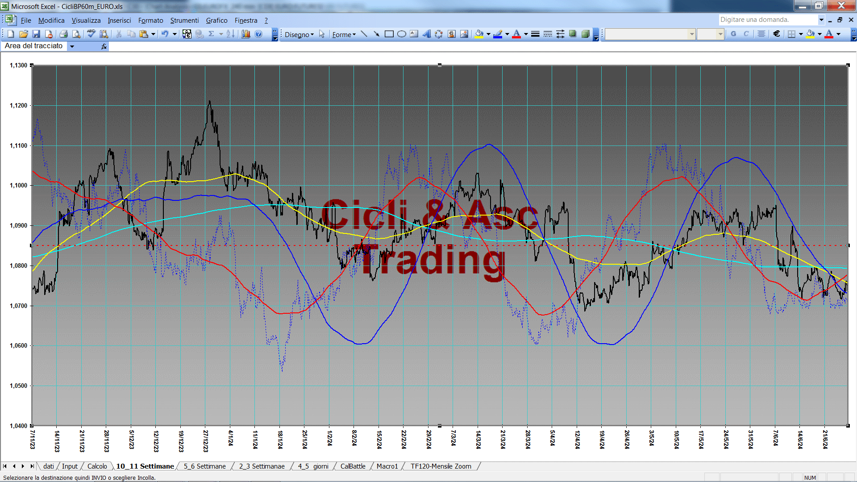Click the fx insert function button
This screenshot has width=857, height=482.
coord(104,46)
